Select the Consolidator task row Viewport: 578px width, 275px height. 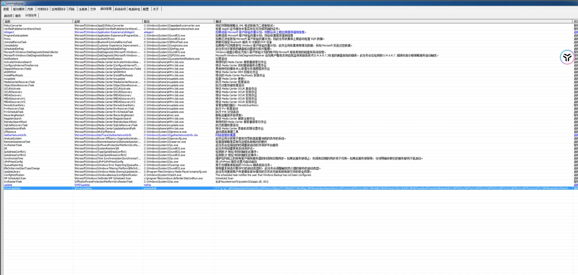[290, 46]
